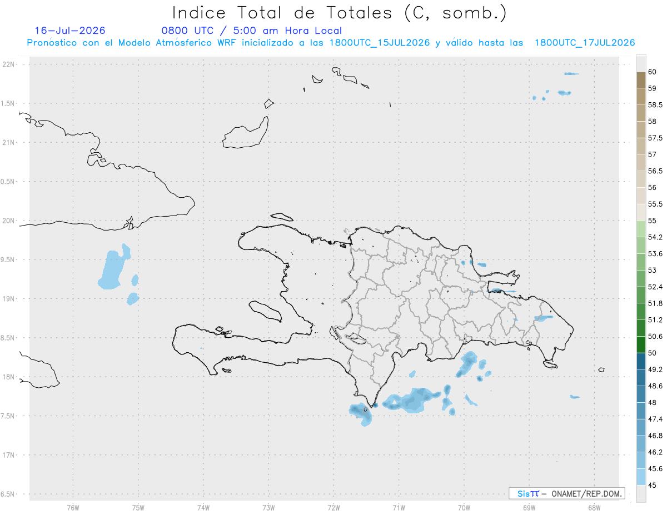667x515 pixels.
Task: Click the pale green legend swatch between 54.2 and 55
Action: [641, 229]
